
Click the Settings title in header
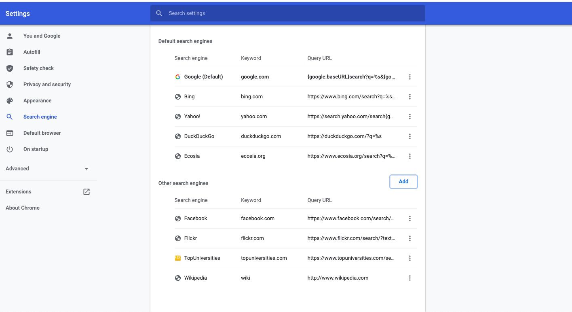(18, 14)
